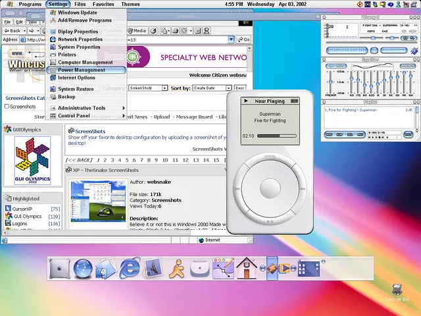Open Internet Explorer from the dock
Viewport: 421px width, 316px height.
[130, 269]
